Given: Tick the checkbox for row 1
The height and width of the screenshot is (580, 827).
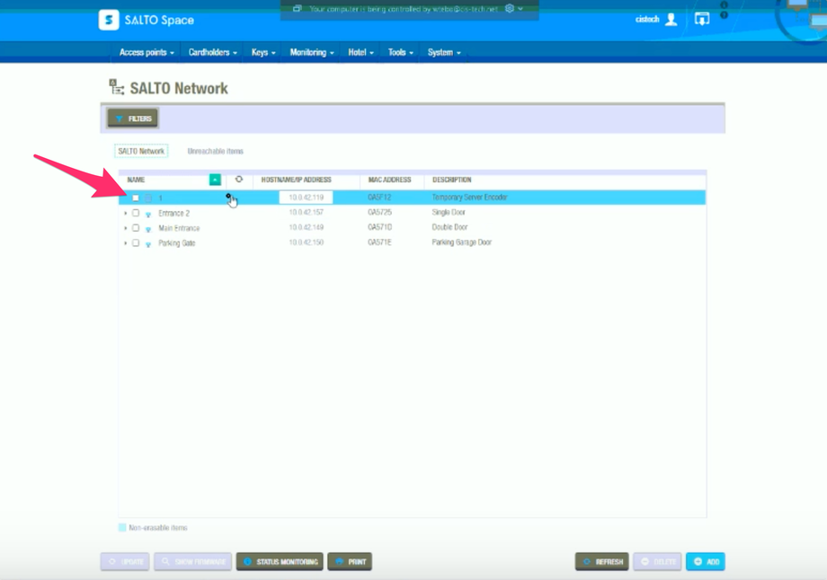Looking at the screenshot, I should tap(136, 198).
